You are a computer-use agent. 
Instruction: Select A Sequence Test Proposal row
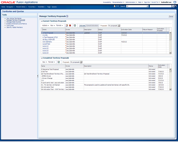point(105,69)
